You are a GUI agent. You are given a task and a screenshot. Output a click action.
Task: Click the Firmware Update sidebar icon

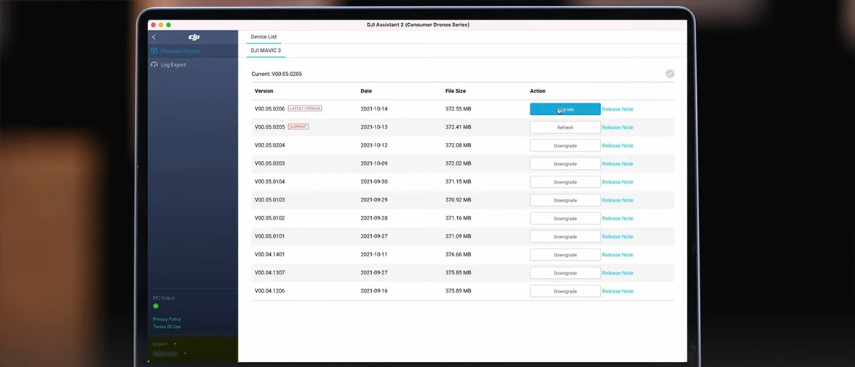point(154,51)
